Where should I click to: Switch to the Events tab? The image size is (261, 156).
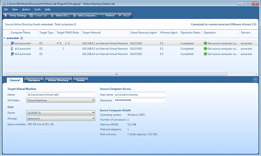tap(80, 80)
